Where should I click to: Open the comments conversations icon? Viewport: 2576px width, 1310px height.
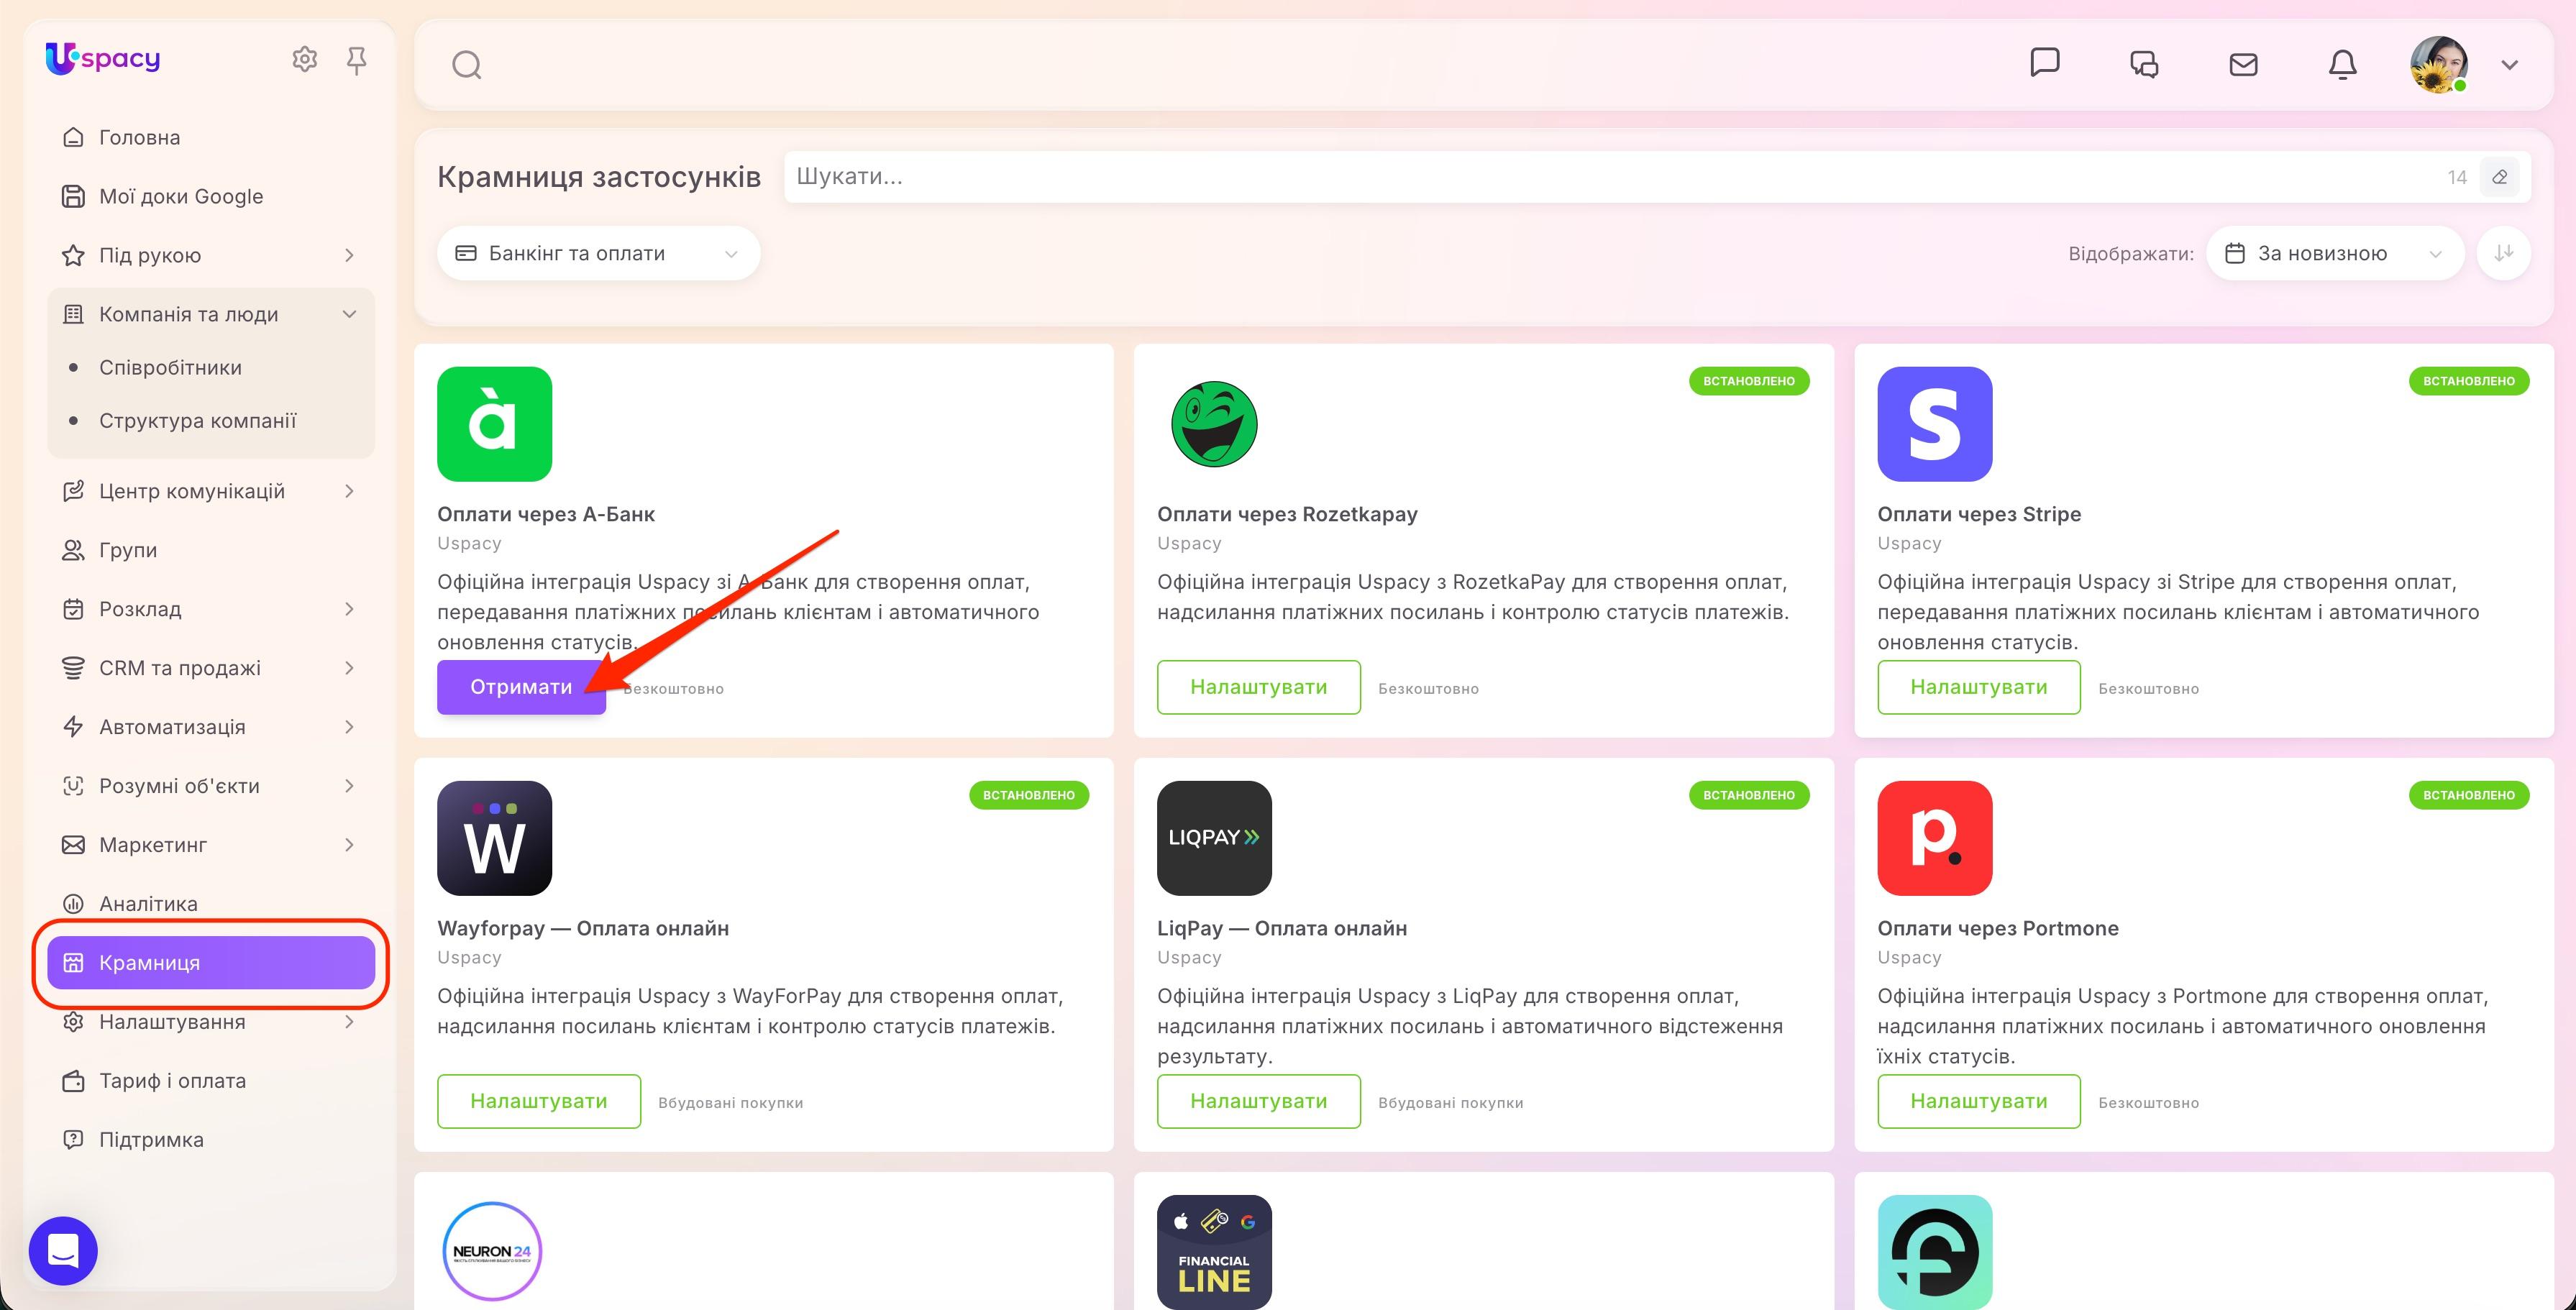(x=2144, y=65)
